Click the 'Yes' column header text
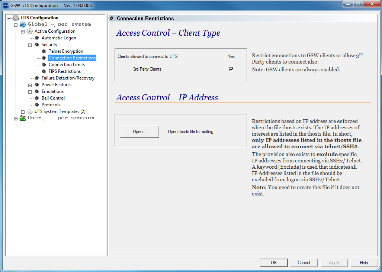Screen dimensions: 382x272 coord(231,56)
